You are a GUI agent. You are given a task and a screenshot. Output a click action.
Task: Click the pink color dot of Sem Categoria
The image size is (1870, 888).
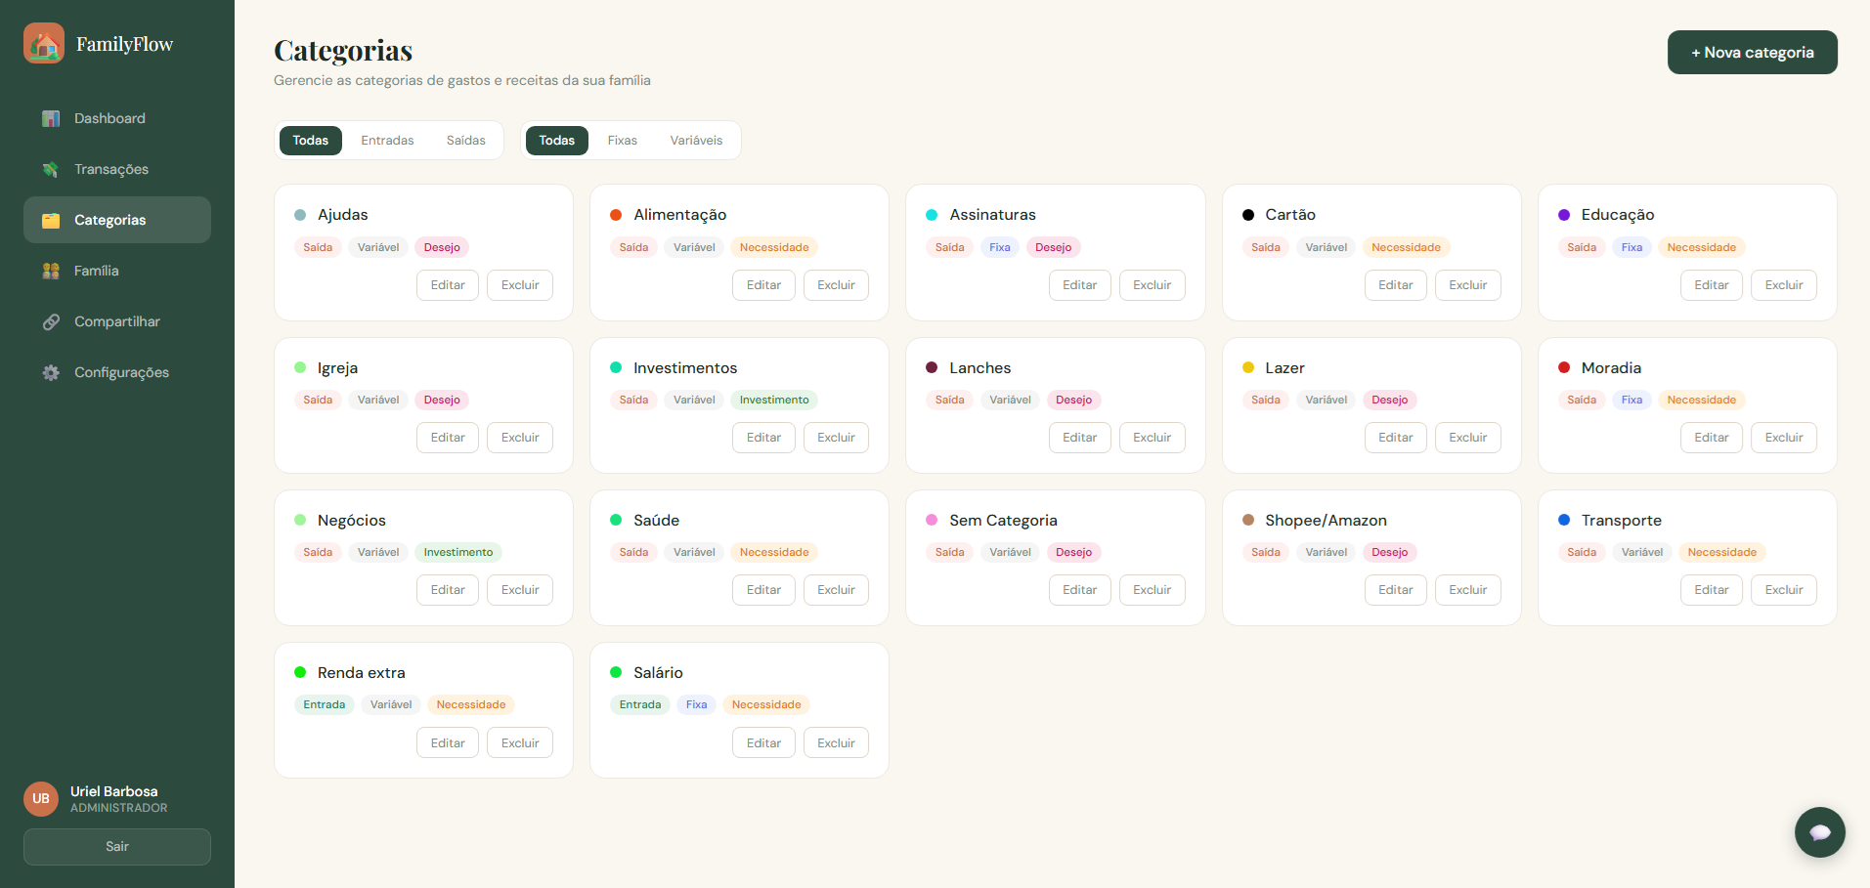(x=932, y=520)
